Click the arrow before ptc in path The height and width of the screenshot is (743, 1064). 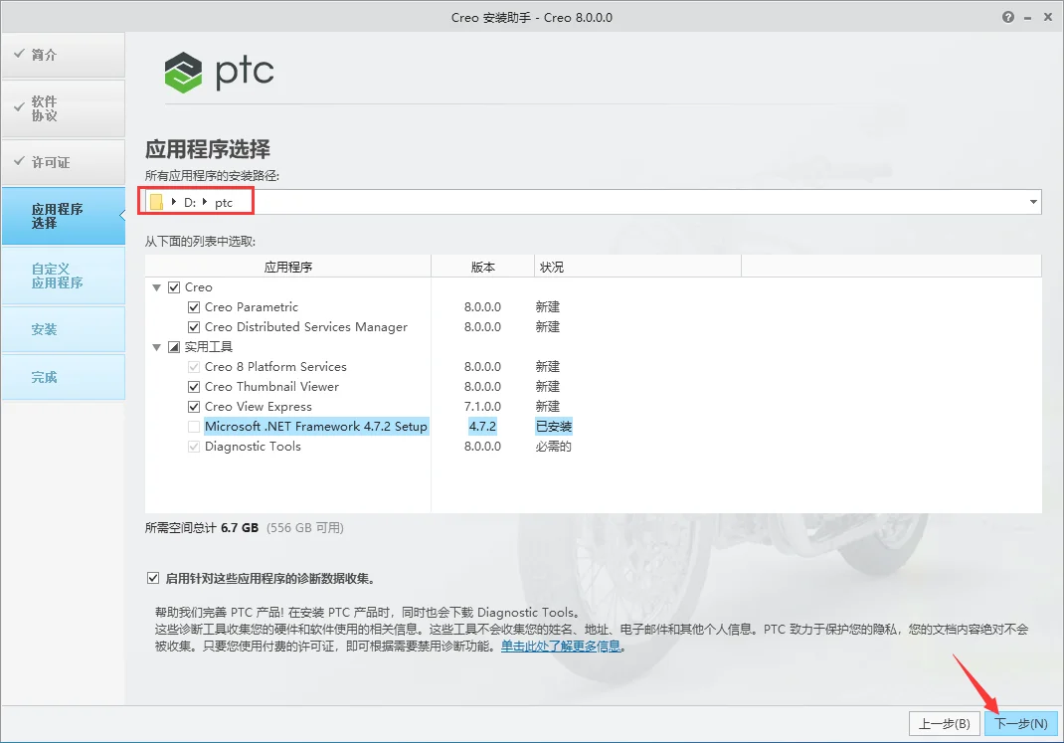tap(204, 202)
